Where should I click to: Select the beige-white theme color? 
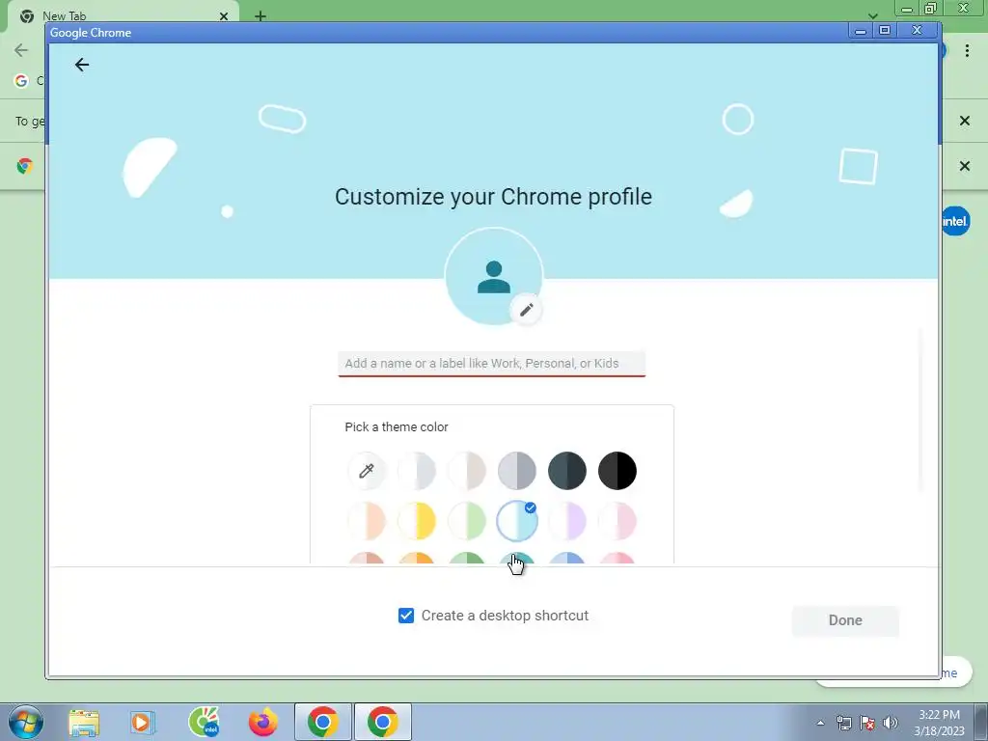tap(467, 471)
